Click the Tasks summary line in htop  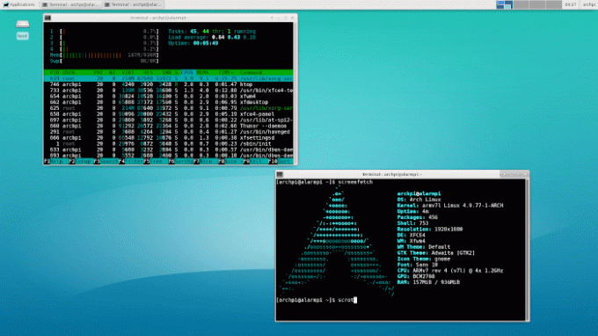pos(212,32)
